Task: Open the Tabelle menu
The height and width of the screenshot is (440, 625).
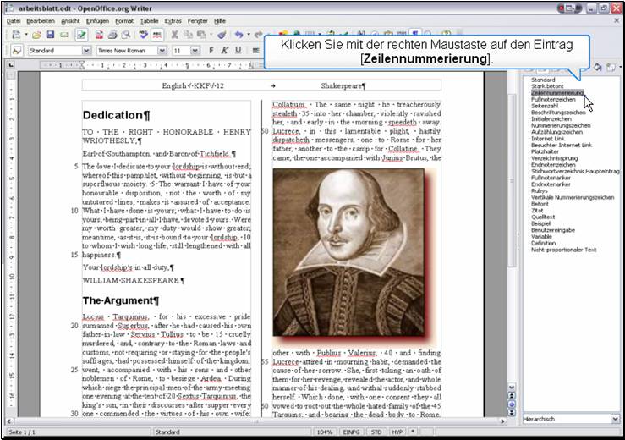Action: click(x=149, y=19)
